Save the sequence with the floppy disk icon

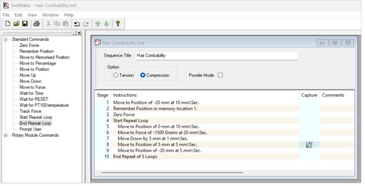click(x=25, y=24)
